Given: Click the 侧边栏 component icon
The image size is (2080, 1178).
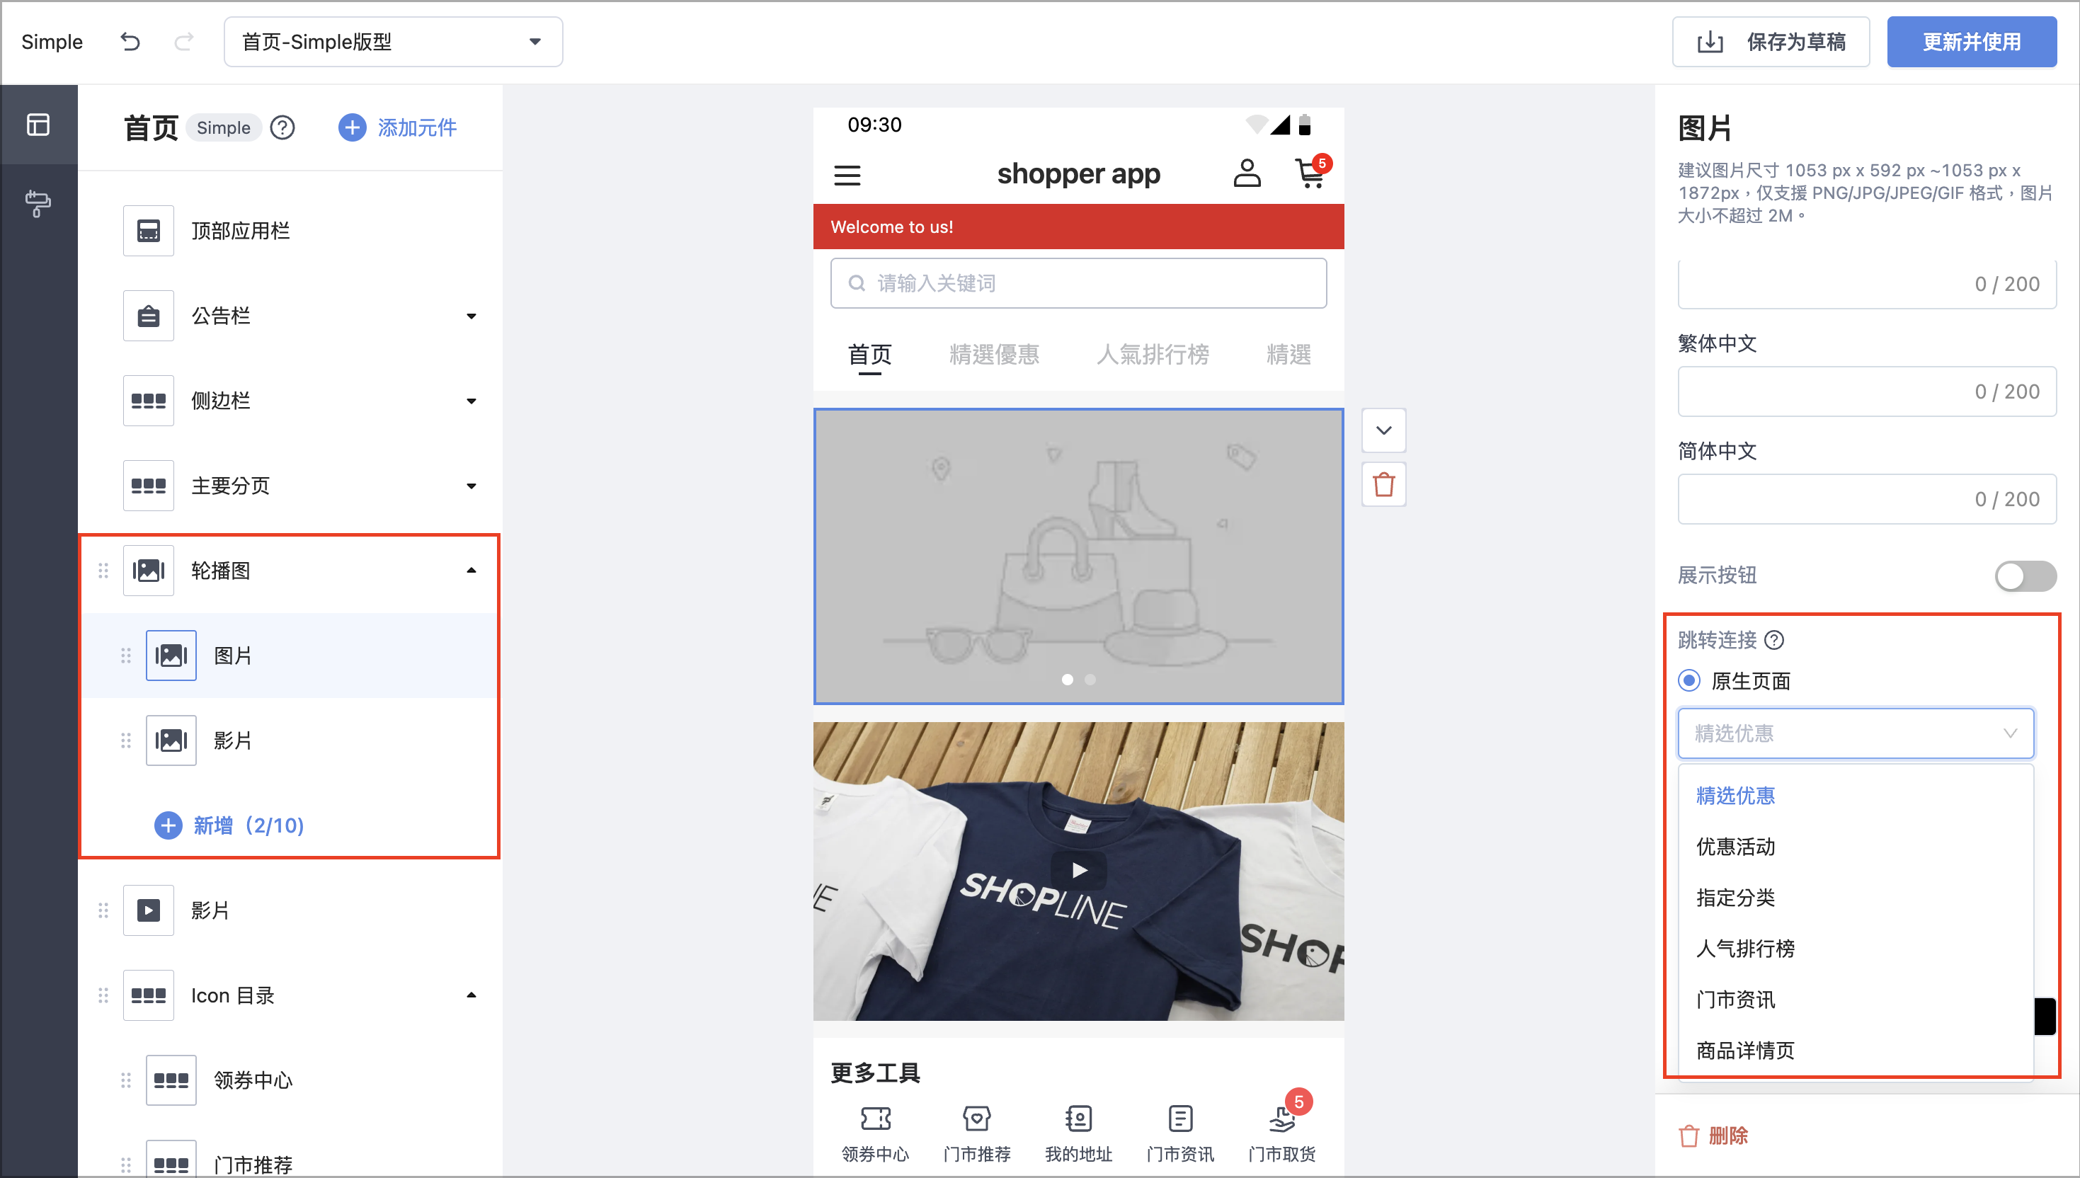Looking at the screenshot, I should coord(148,401).
